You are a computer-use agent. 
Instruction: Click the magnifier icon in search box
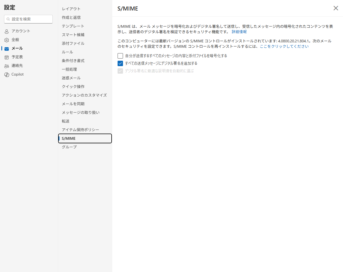(8, 19)
